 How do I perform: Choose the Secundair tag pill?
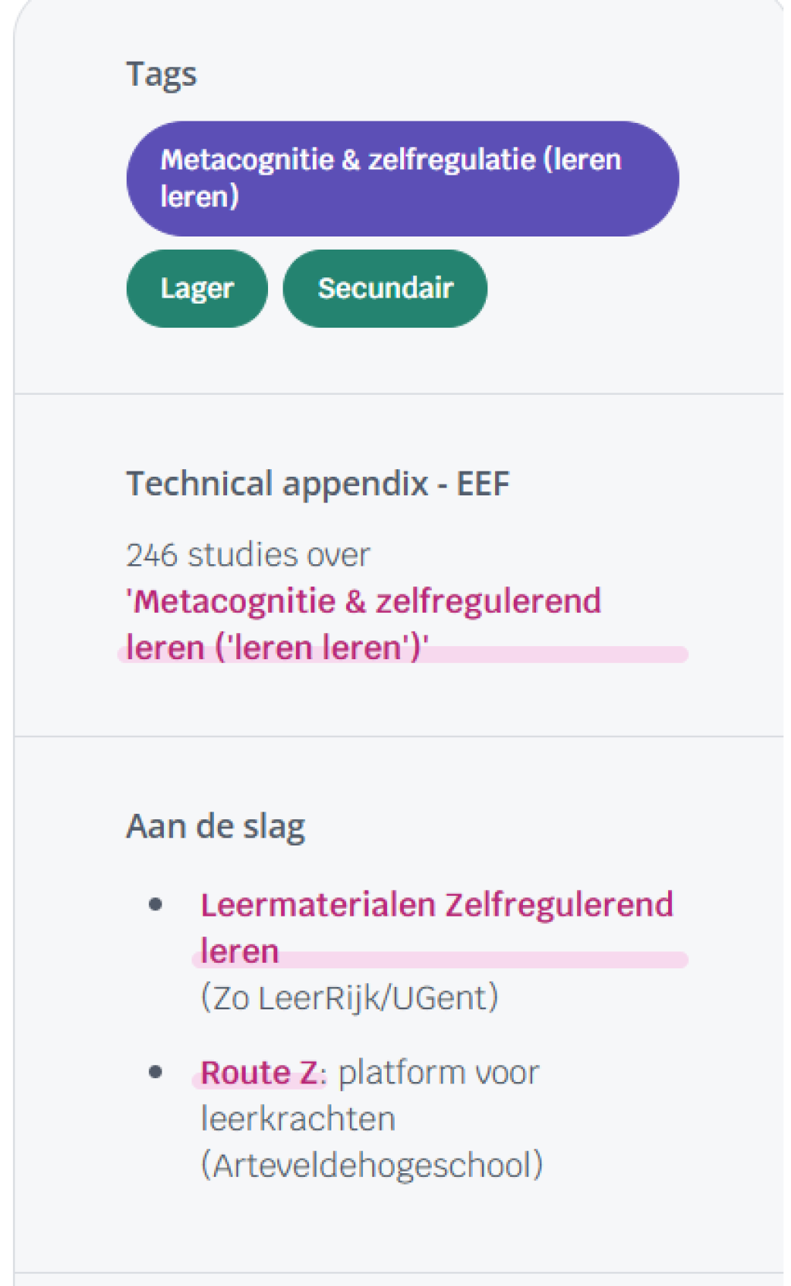[x=385, y=288]
